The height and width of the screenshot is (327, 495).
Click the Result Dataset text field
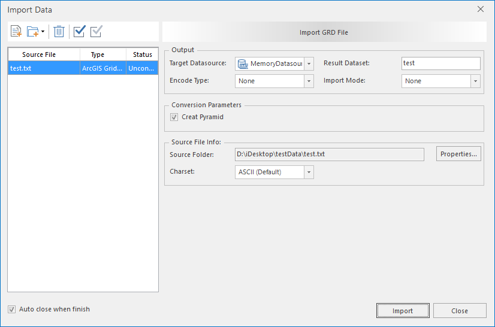tap(440, 63)
